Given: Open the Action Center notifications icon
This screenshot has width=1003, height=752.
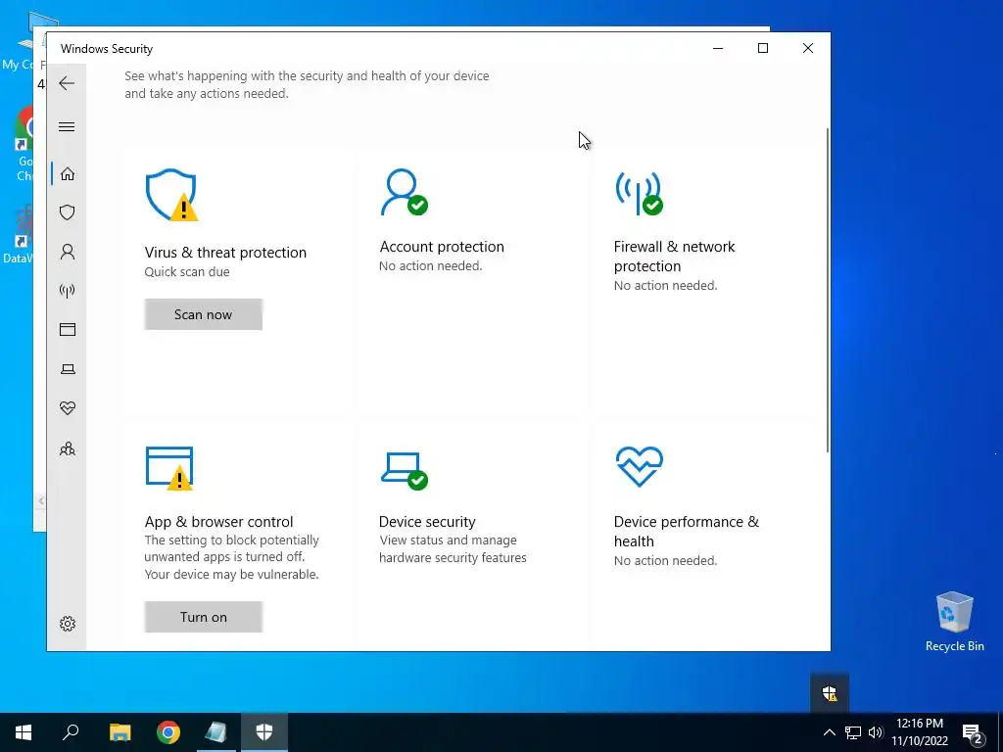Looking at the screenshot, I should [x=973, y=733].
